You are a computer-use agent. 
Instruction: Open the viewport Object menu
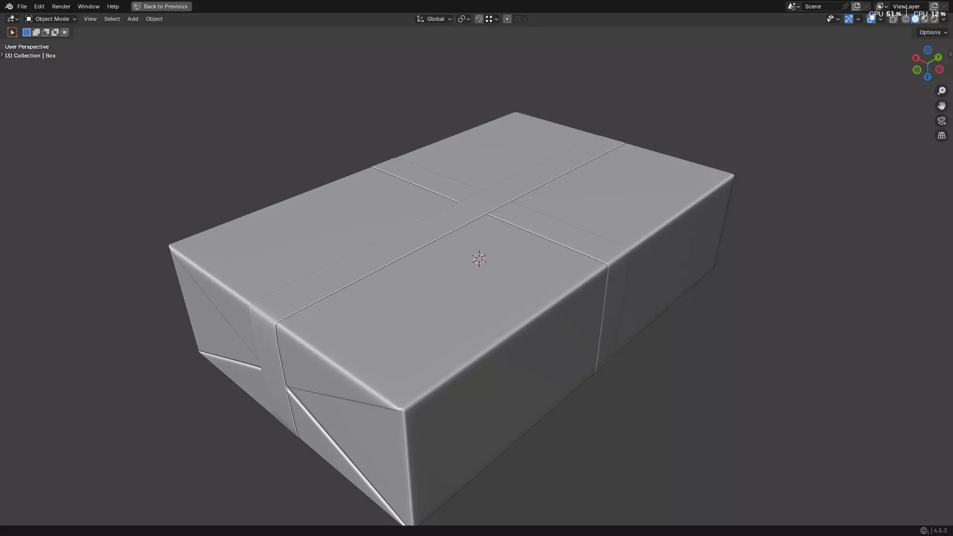click(154, 19)
